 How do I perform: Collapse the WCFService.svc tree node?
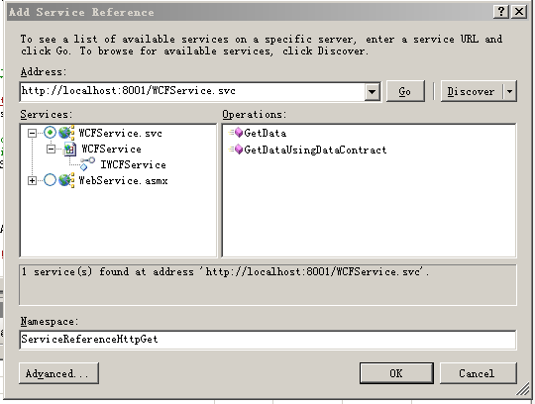(32, 133)
